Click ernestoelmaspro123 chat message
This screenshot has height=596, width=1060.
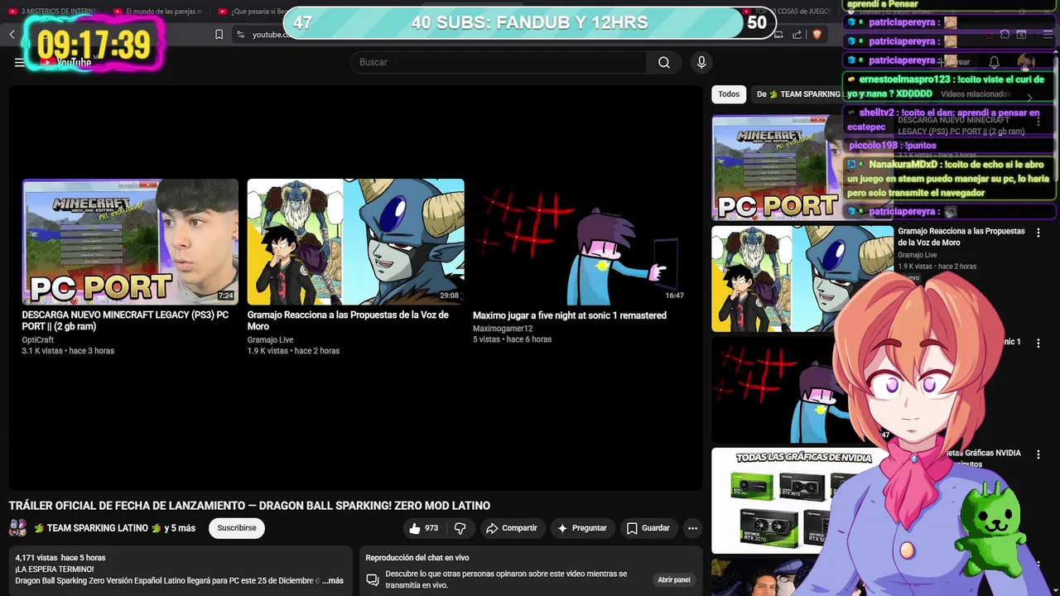[x=949, y=87]
